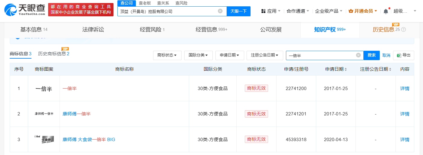This screenshot has height=155, width=423.
Task: Select the 查老板 search tab
Action: [x=145, y=3]
